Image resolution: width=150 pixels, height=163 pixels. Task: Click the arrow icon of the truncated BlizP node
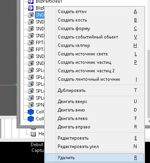click(31, 8)
